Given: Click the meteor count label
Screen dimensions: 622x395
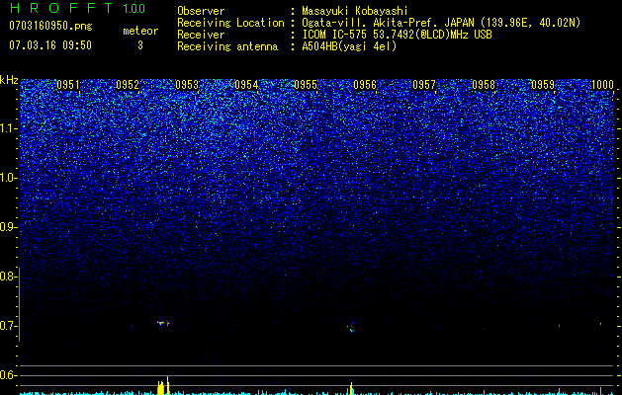Looking at the screenshot, I should tap(140, 31).
